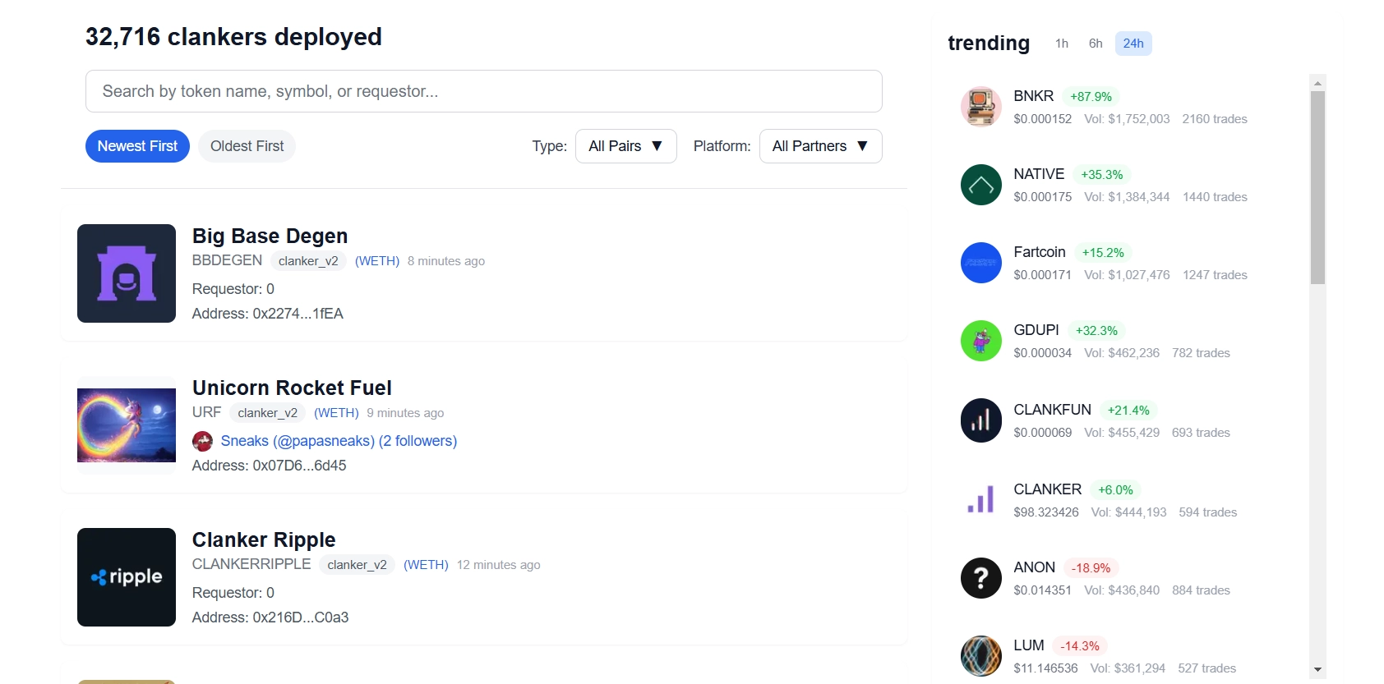Screen dimensions: 1384x684
Task: Click the 32,716 clankers deployed heading
Action: coord(233,37)
